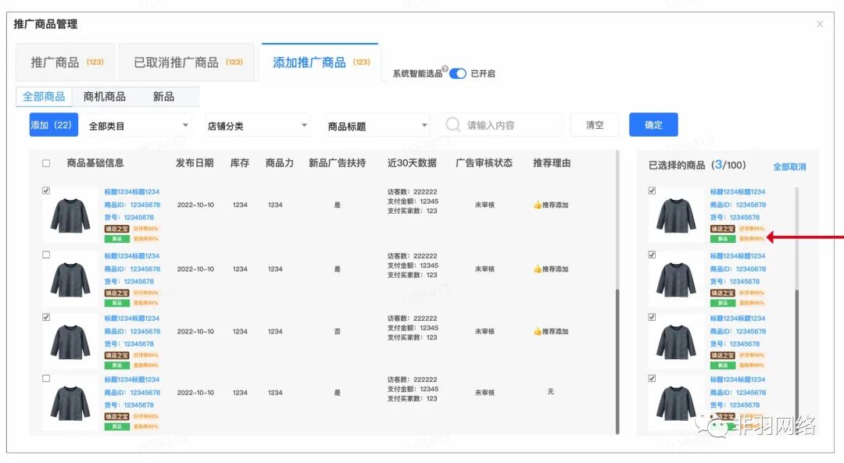Check the second product row checkbox
This screenshot has height=463, width=844.
[46, 255]
